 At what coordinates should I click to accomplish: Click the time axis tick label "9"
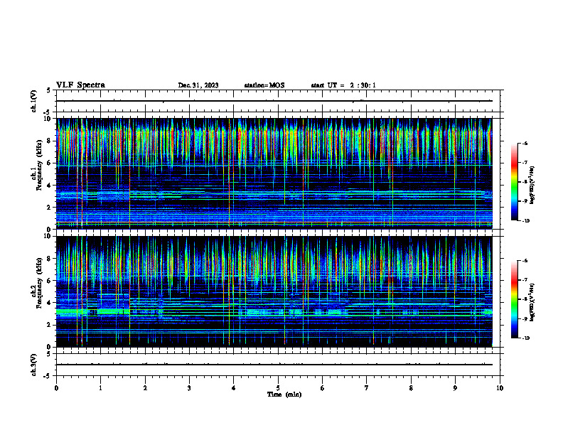tap(455, 388)
